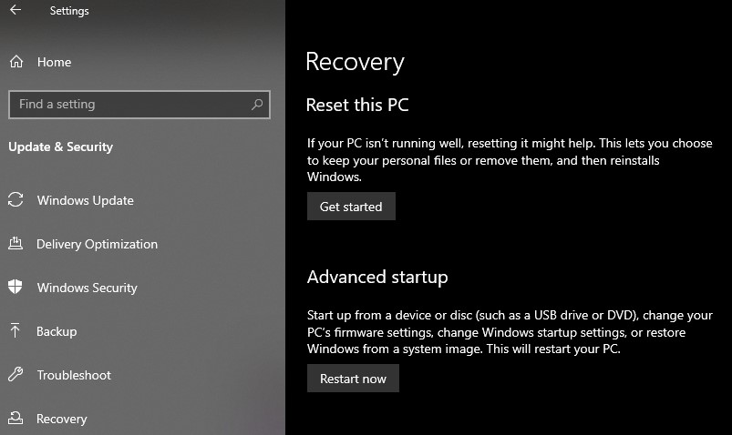732x435 pixels.
Task: Click the Delivery Optimization icon
Action: 15,244
